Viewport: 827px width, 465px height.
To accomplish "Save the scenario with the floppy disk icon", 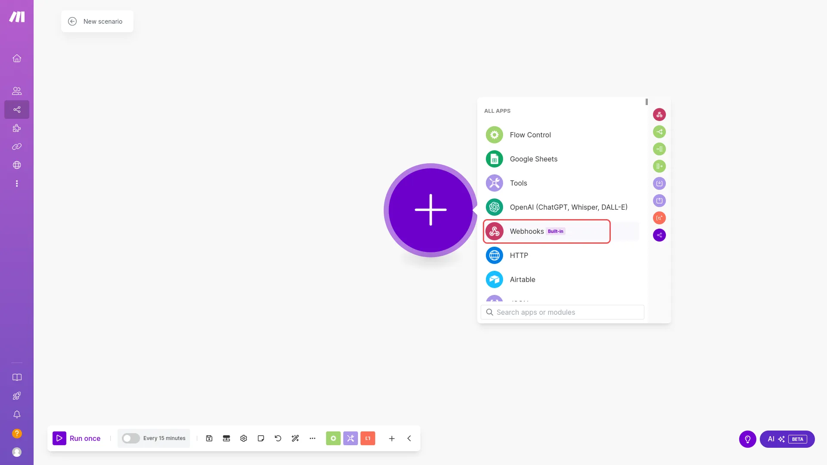I will click(x=209, y=438).
